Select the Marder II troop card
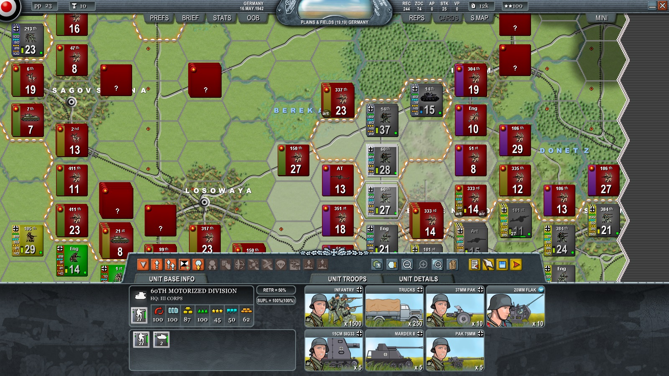This screenshot has height=376, width=669. click(x=394, y=351)
